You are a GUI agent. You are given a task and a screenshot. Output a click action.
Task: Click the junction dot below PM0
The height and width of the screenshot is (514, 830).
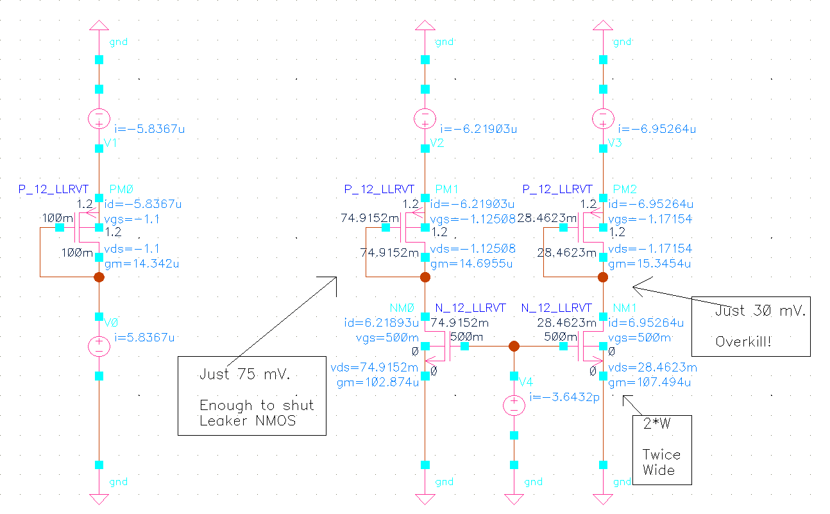(99, 277)
